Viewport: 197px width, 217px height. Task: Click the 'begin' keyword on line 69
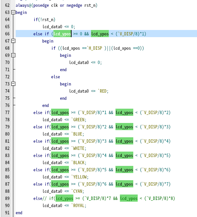pos(65,55)
